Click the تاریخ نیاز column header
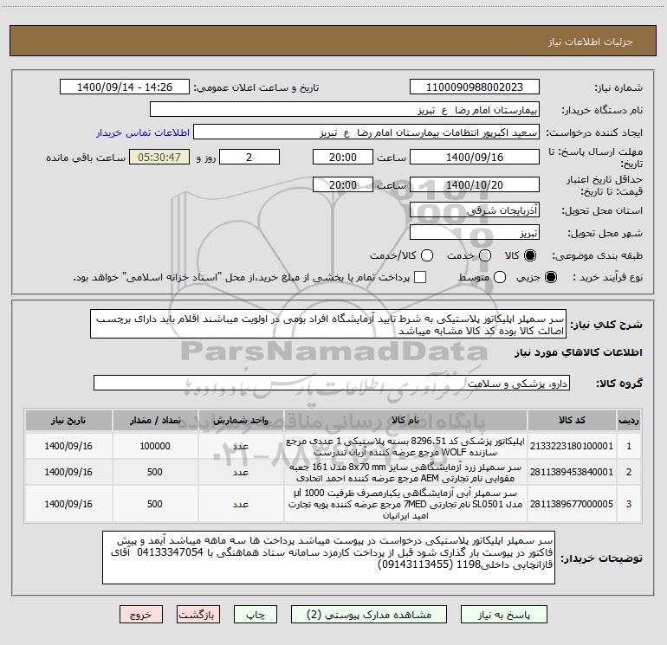 point(68,421)
